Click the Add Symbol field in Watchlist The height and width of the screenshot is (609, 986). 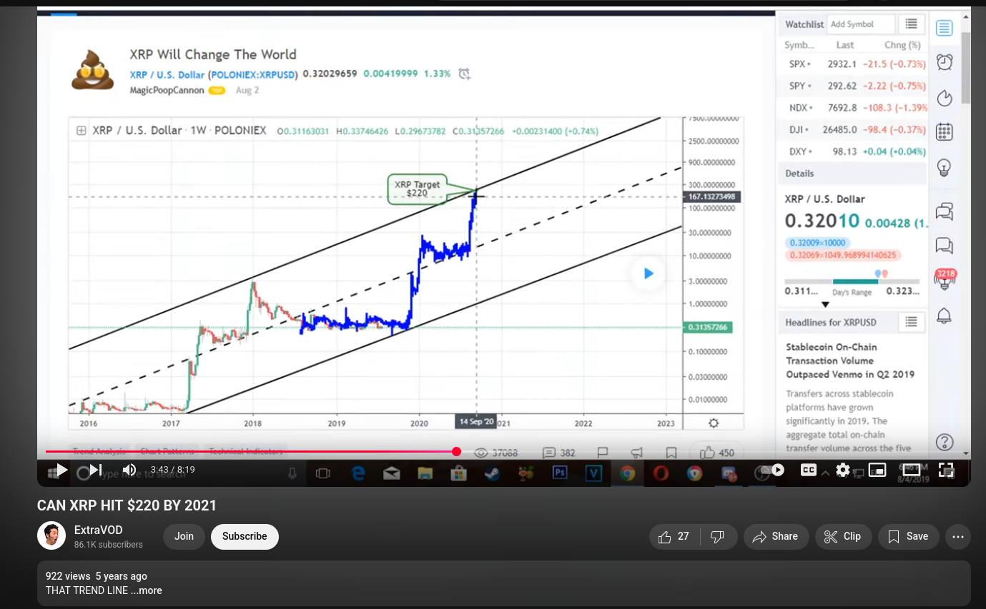pos(861,24)
